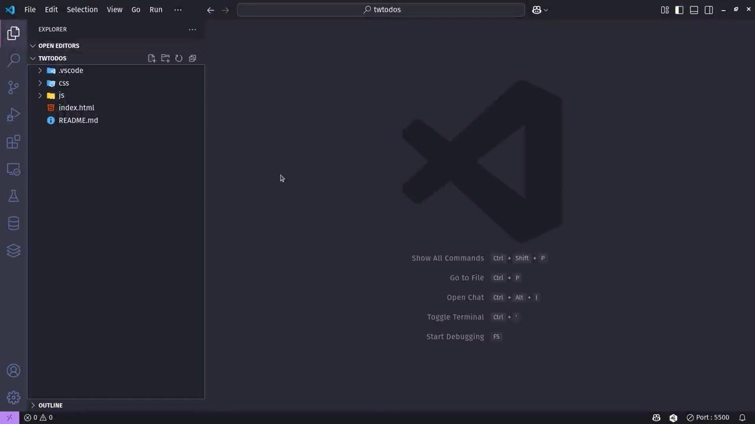The width and height of the screenshot is (755, 424).
Task: Click the twtodos command center search box
Action: click(381, 10)
